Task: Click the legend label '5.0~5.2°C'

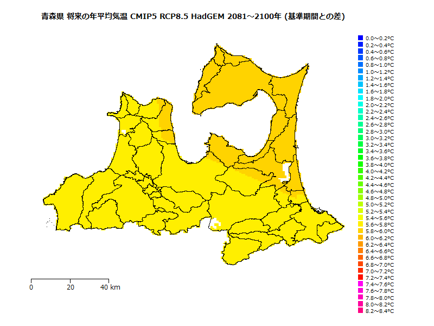Action: pos(380,205)
